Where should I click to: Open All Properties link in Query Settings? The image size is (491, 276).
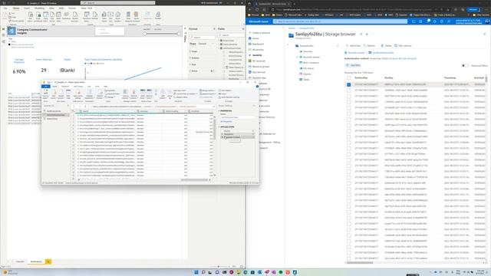226,121
